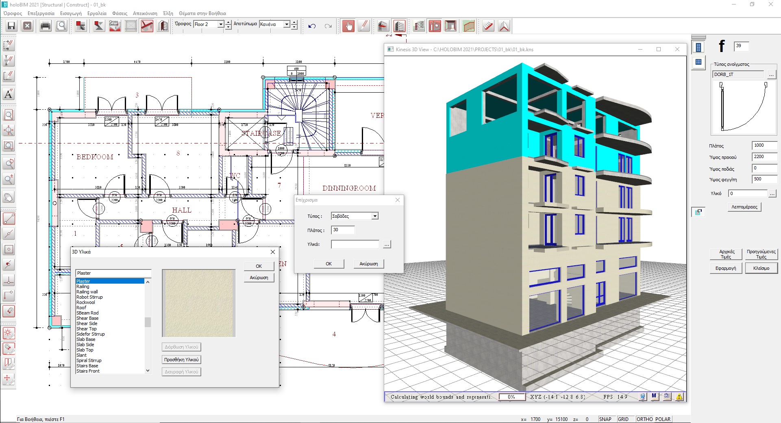Click the Undo arrow
The width and height of the screenshot is (781, 423).
[x=312, y=26]
